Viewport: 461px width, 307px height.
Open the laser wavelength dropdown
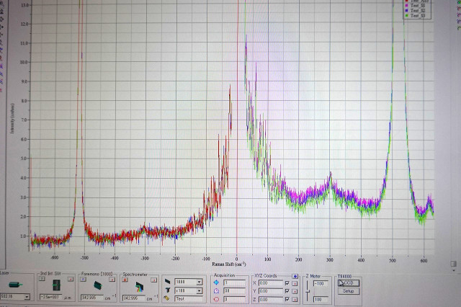27,297
